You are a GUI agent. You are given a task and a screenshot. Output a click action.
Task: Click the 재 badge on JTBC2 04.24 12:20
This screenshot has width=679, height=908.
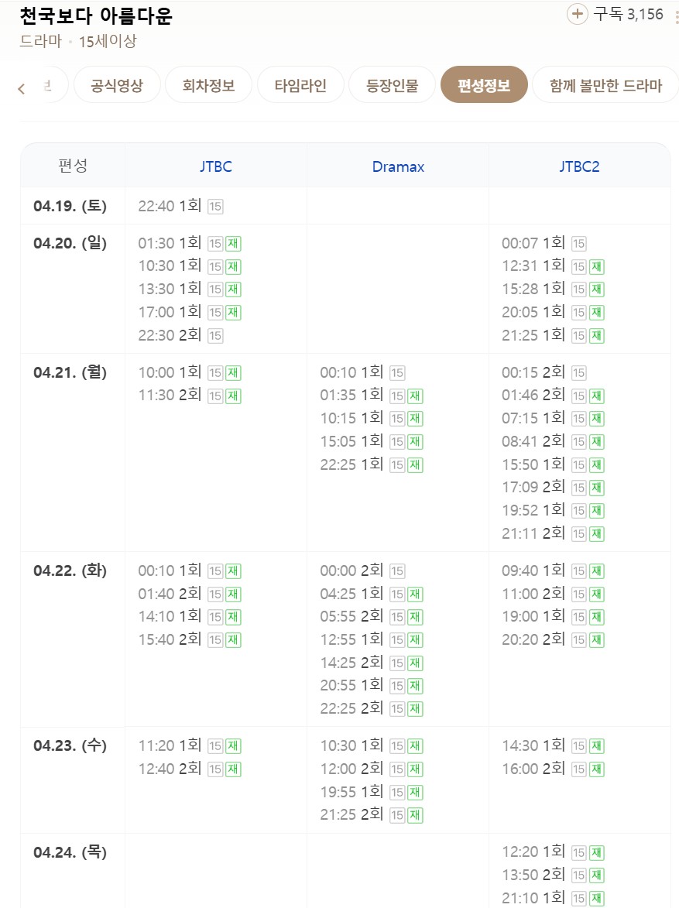click(597, 852)
